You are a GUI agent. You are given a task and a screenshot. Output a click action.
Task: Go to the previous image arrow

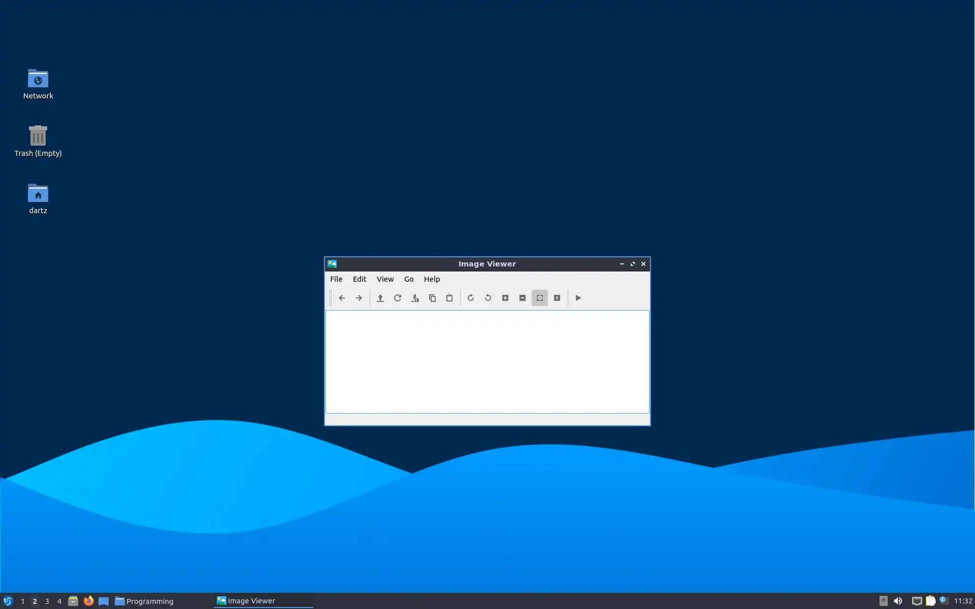pyautogui.click(x=342, y=298)
